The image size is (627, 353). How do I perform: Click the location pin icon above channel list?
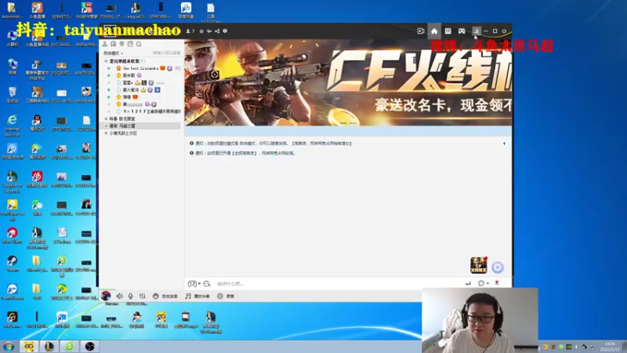[x=121, y=44]
